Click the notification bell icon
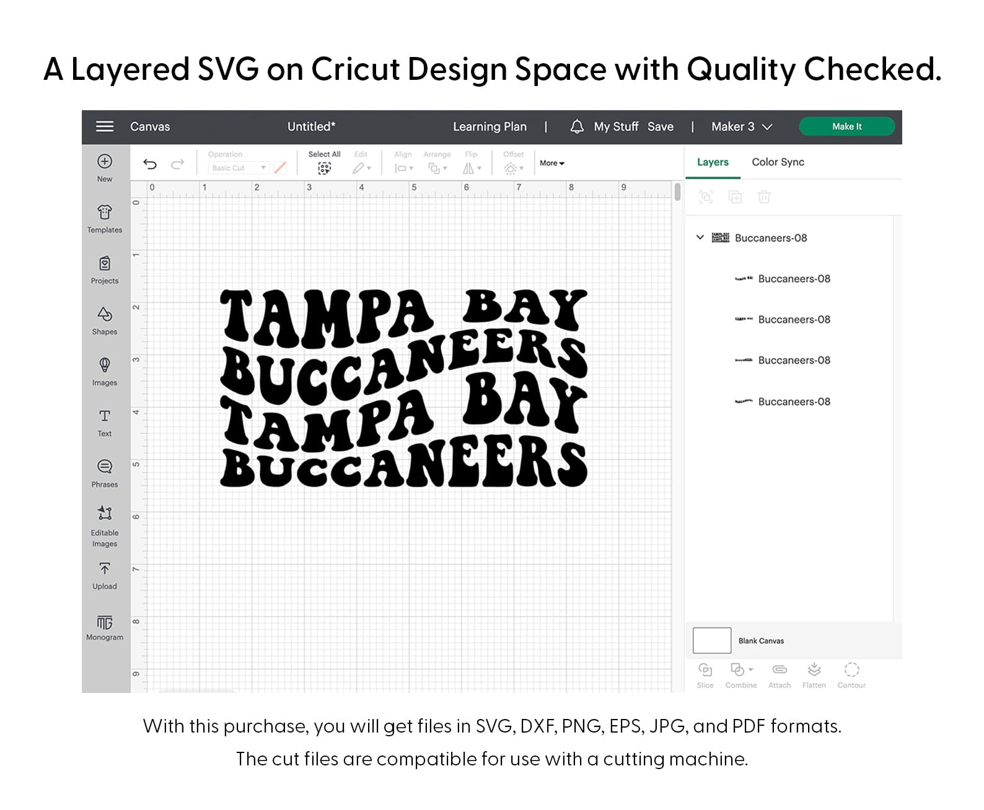Screen dimensions: 984x810 (x=576, y=126)
